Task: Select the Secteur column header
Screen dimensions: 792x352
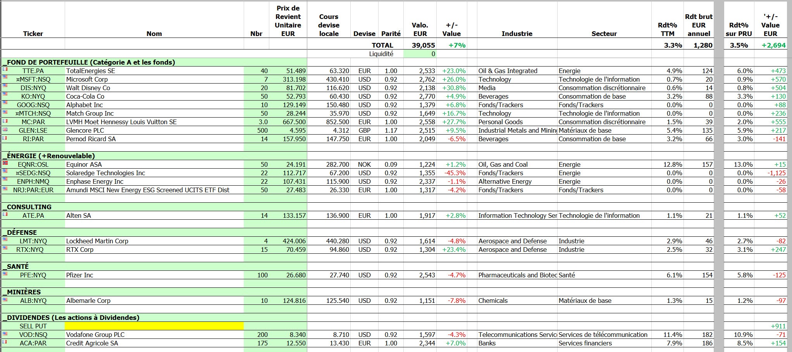Action: (604, 34)
